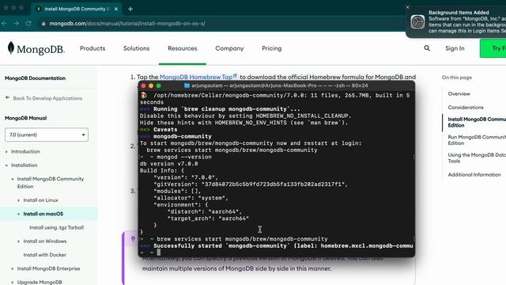The height and width of the screenshot is (285, 506).
Task: Expand the Install on Windows node
Action: tap(18, 241)
